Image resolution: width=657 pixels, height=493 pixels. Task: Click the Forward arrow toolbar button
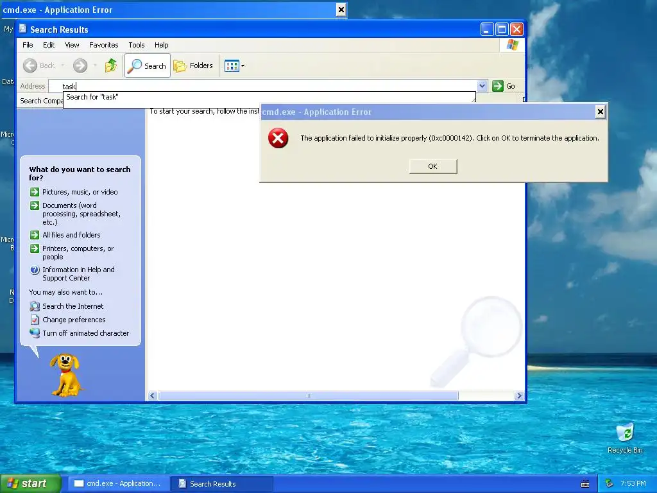click(x=80, y=65)
